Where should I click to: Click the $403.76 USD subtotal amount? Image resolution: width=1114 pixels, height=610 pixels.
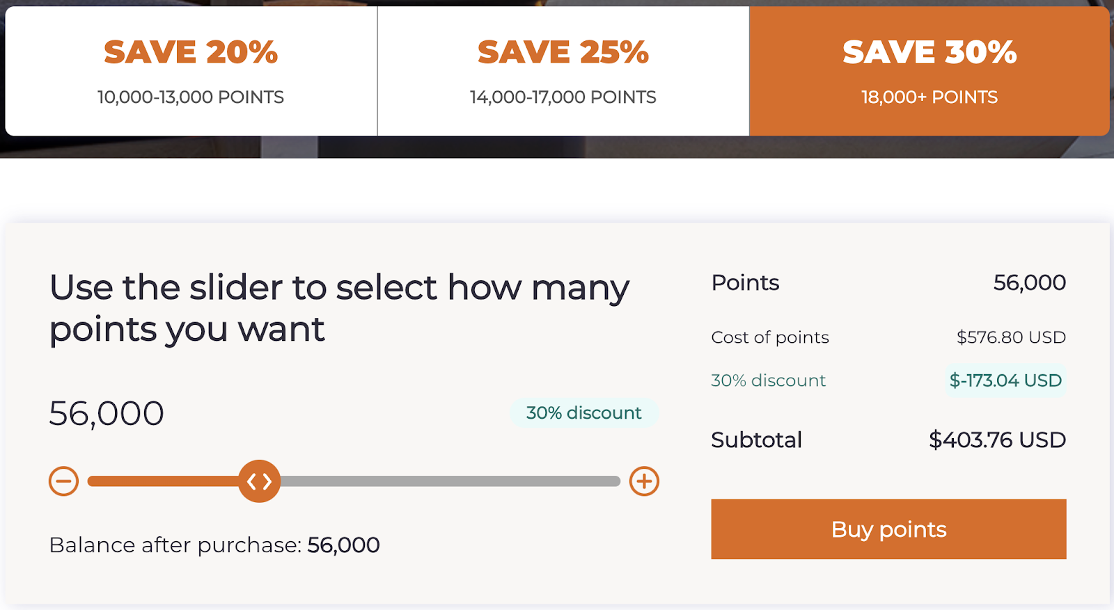pos(997,440)
